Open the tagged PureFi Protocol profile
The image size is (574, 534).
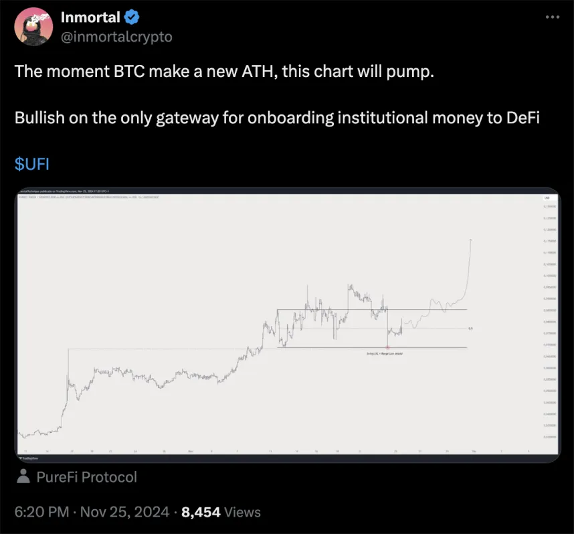[x=87, y=477]
